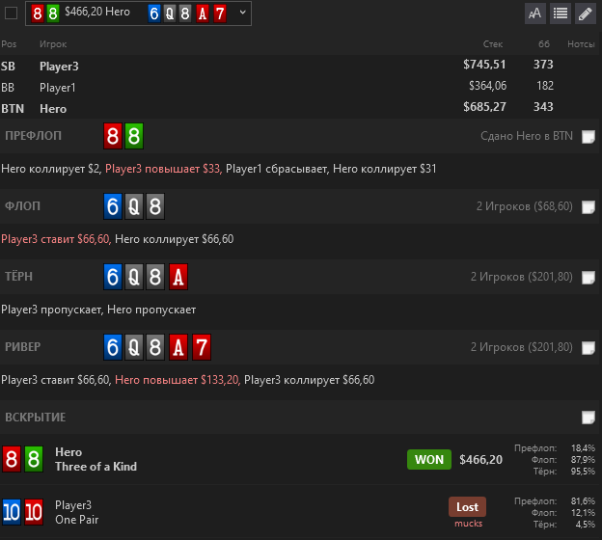Click the pencil edit icon
This screenshot has height=540, width=602.
[585, 13]
